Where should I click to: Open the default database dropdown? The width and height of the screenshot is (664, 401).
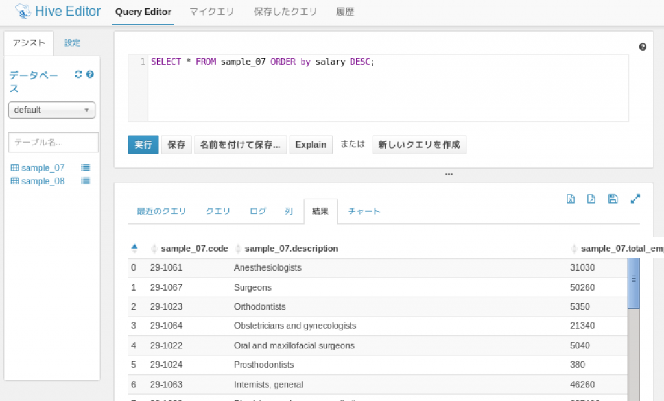point(52,110)
